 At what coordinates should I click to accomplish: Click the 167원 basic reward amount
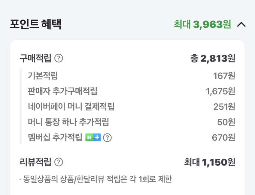click(x=224, y=75)
